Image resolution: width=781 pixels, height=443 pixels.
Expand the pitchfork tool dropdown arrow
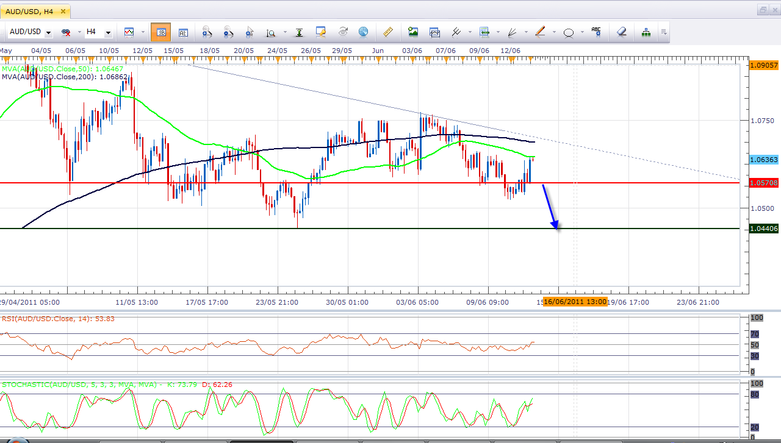tap(470, 32)
